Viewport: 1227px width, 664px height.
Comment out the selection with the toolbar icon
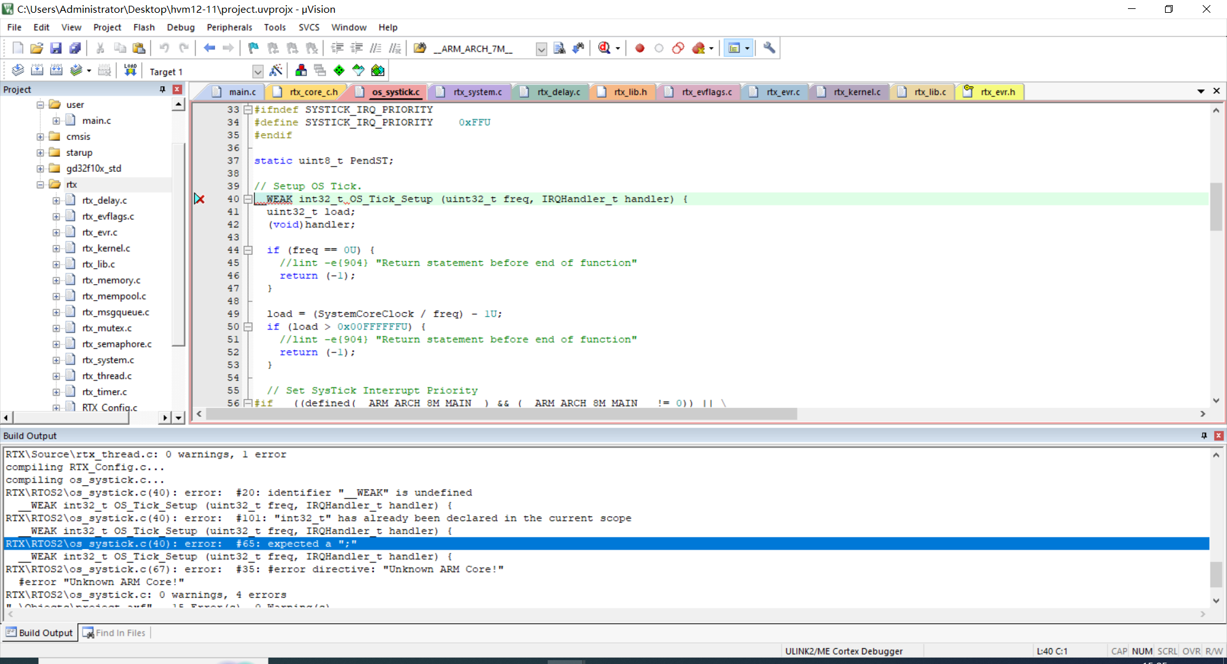[x=376, y=48]
